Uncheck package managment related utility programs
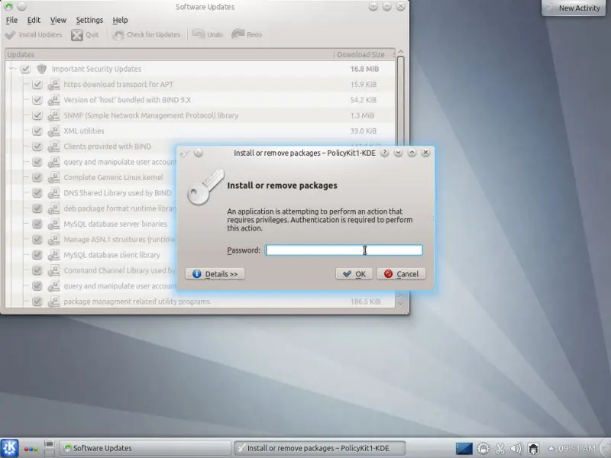 (x=37, y=302)
